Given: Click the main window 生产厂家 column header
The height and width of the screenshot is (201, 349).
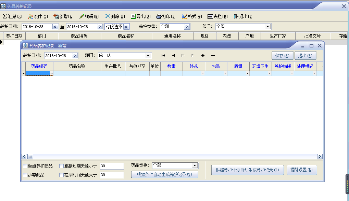Looking at the screenshot, I should [278, 36].
